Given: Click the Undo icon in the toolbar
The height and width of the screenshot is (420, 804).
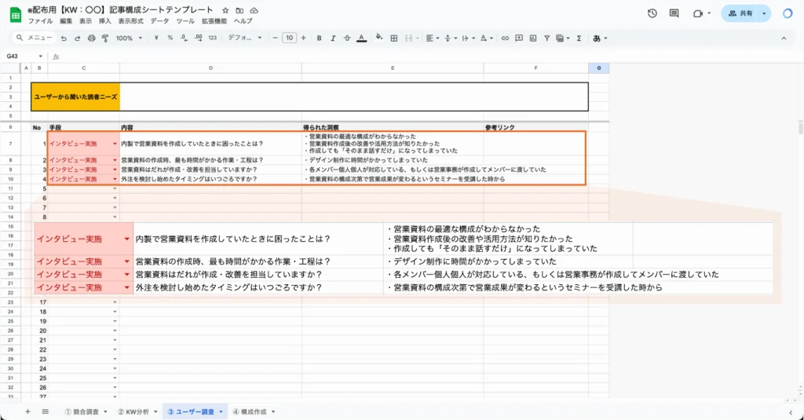Looking at the screenshot, I should [x=64, y=38].
